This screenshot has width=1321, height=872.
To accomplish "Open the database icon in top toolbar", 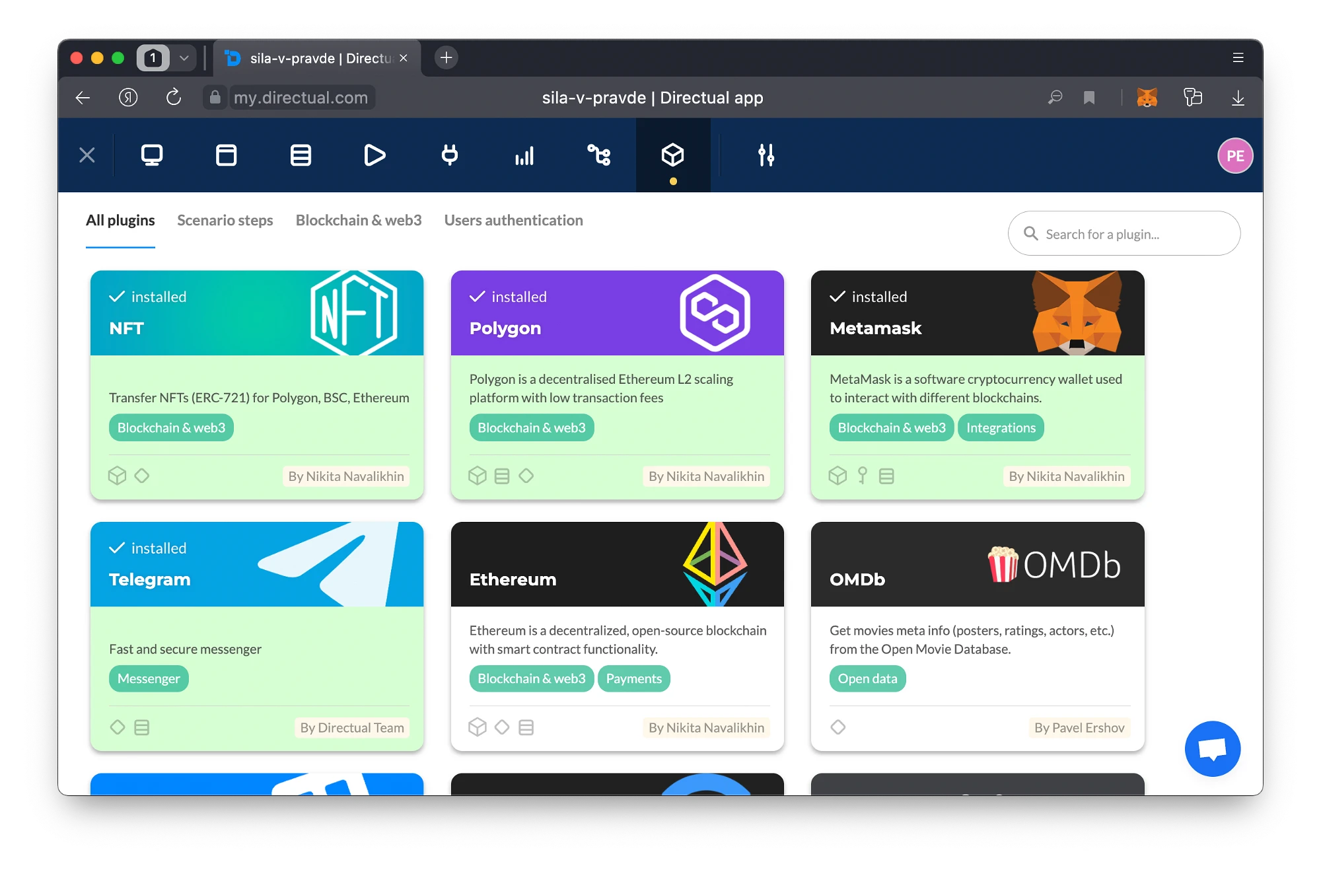I will pos(301,155).
